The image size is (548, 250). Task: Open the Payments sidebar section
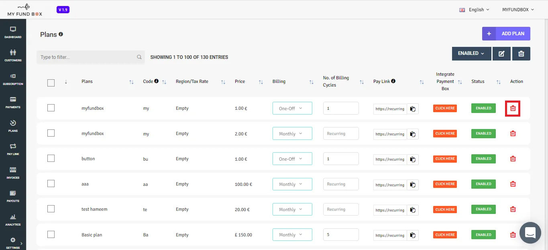click(x=13, y=103)
